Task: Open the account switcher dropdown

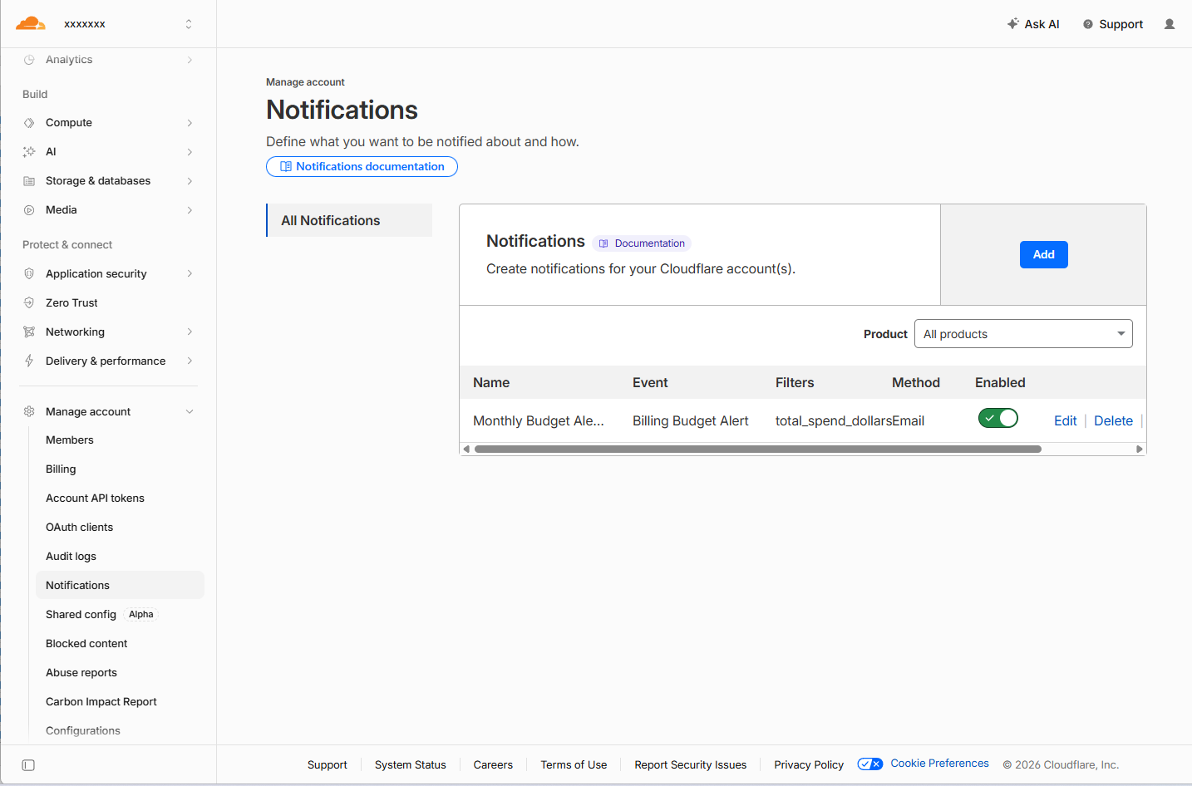Action: 189,24
